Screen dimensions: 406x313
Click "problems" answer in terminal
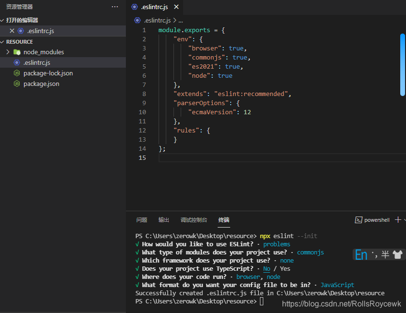277,244
